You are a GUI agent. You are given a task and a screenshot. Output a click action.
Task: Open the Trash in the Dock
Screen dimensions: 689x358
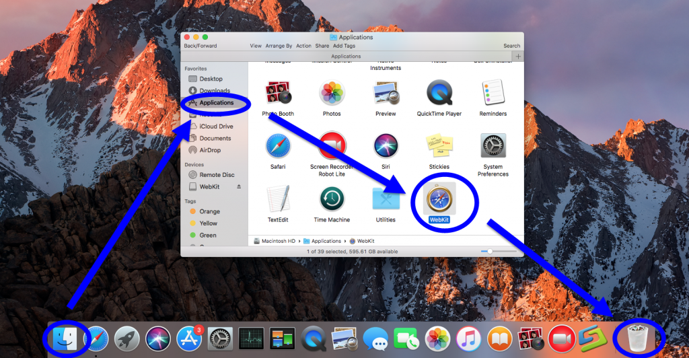pyautogui.click(x=636, y=338)
